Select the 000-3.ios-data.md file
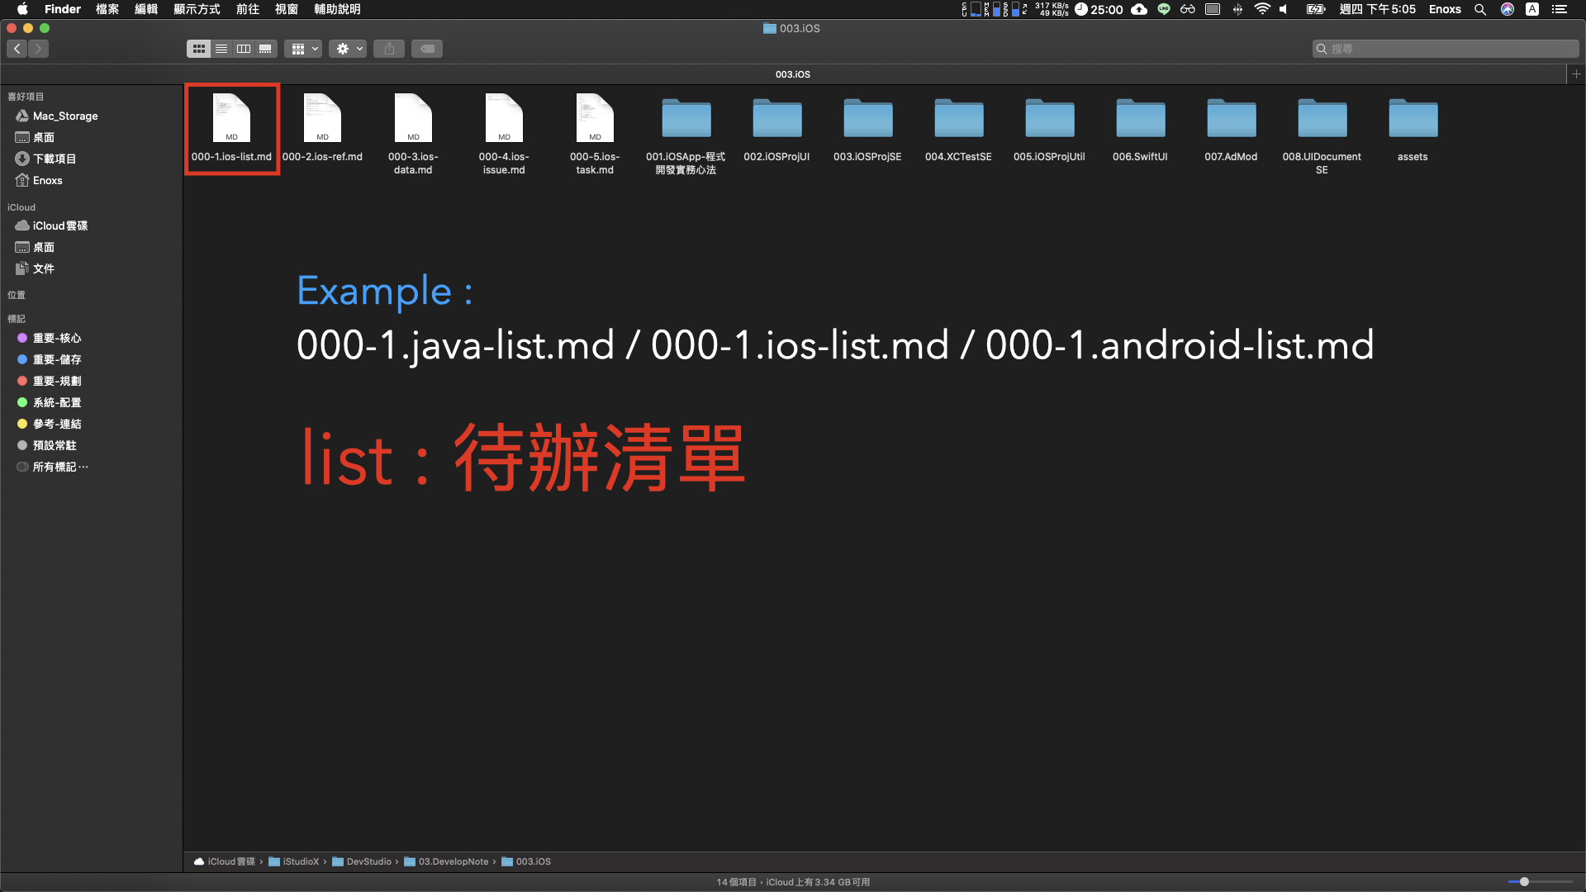 (x=413, y=135)
